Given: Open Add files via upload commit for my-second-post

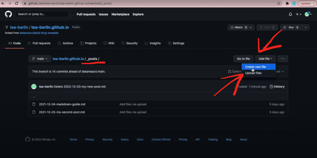Looking at the screenshot, I should coord(133,112).
